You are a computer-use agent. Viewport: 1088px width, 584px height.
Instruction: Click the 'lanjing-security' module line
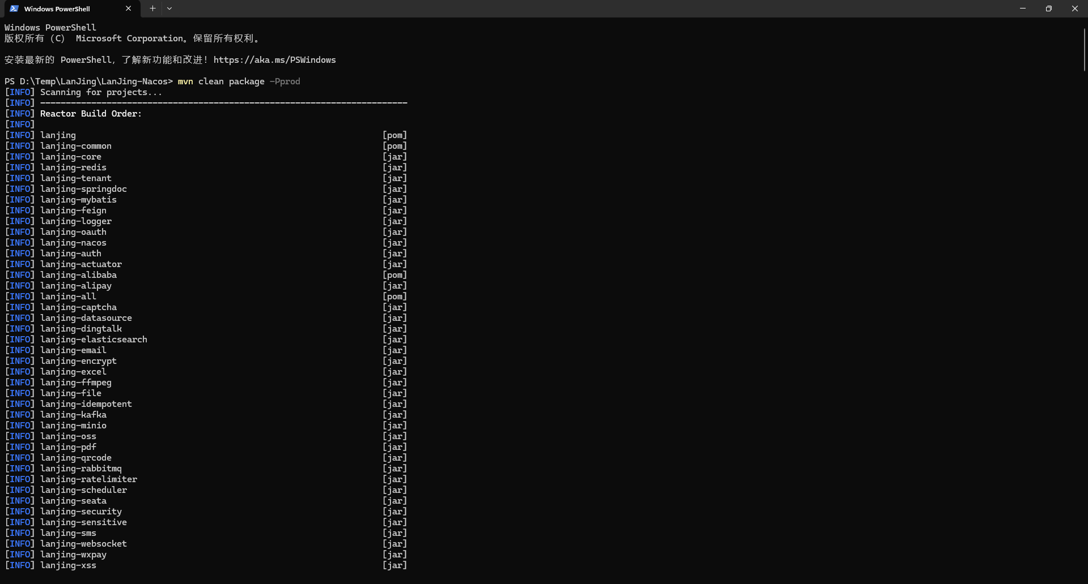pyautogui.click(x=81, y=512)
